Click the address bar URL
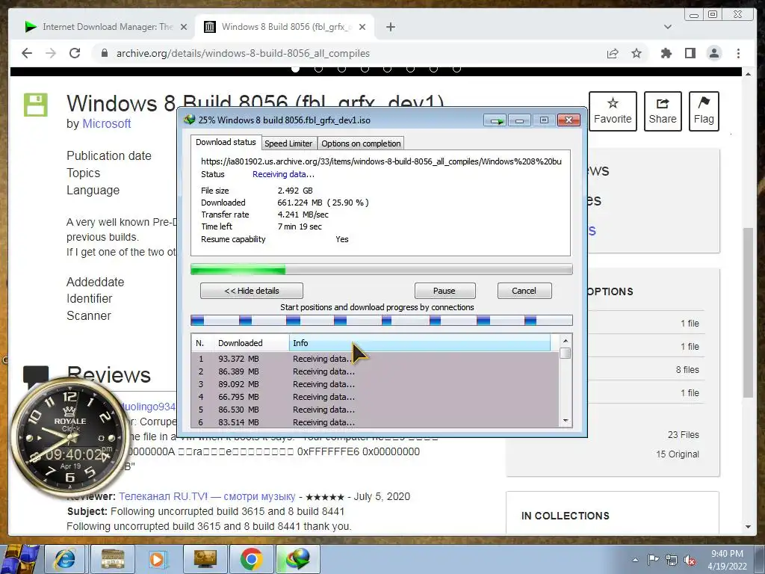This screenshot has height=574, width=765. point(243,53)
